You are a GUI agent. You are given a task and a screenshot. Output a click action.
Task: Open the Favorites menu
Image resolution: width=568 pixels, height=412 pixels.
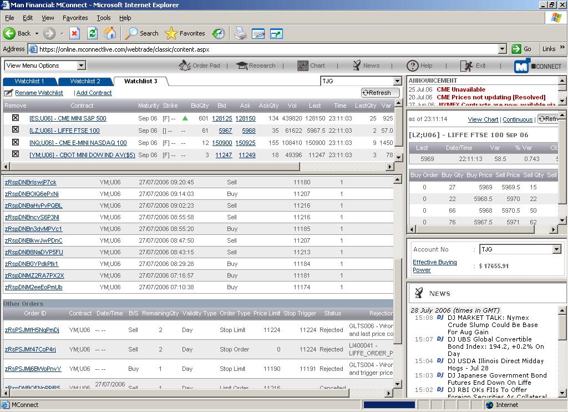75,18
